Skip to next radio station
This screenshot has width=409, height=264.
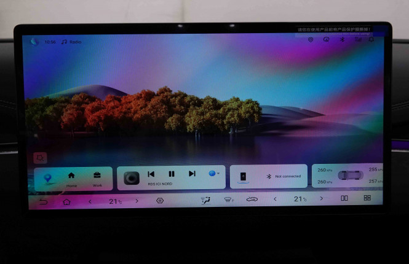tap(192, 174)
